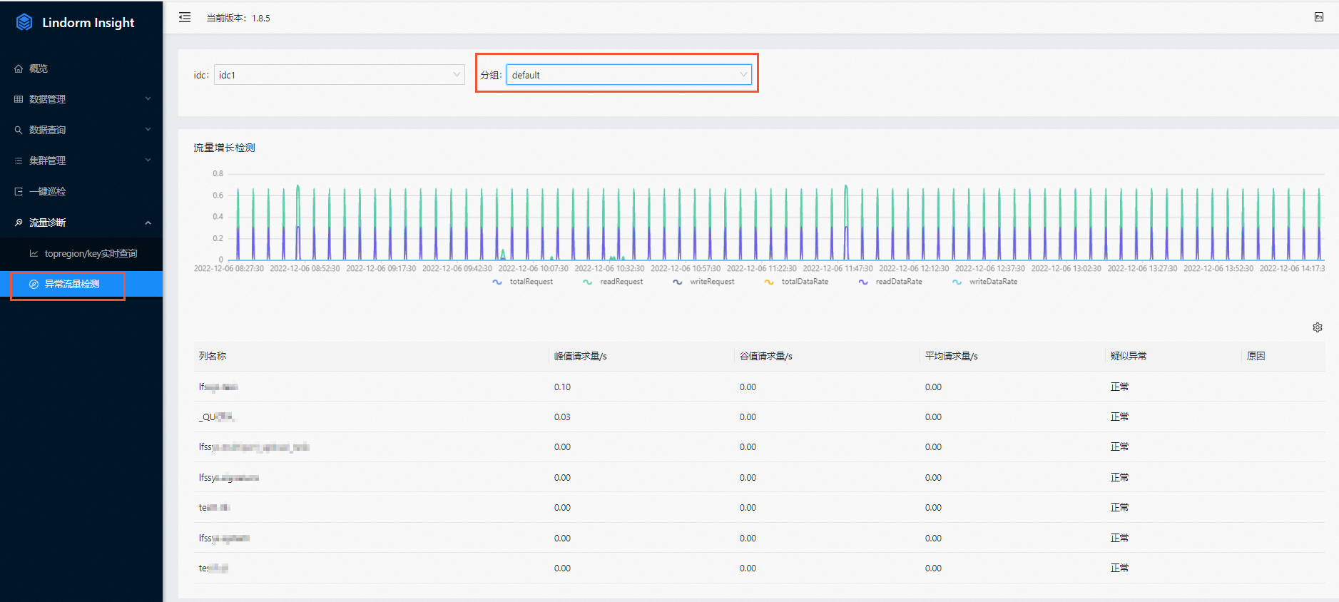Viewport: 1339px width, 602px height.
Task: Toggle the totalDataRate series in the chart legend
Action: [795, 282]
